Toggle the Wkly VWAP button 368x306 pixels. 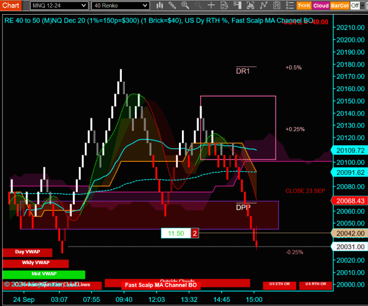click(x=36, y=263)
